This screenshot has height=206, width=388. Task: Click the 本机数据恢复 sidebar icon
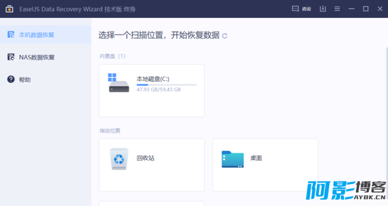[11, 34]
